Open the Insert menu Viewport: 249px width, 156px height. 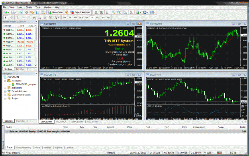click(20, 7)
